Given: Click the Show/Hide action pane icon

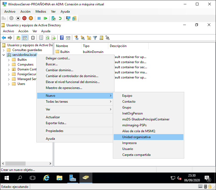Looking at the screenshot, I should point(68,38).
